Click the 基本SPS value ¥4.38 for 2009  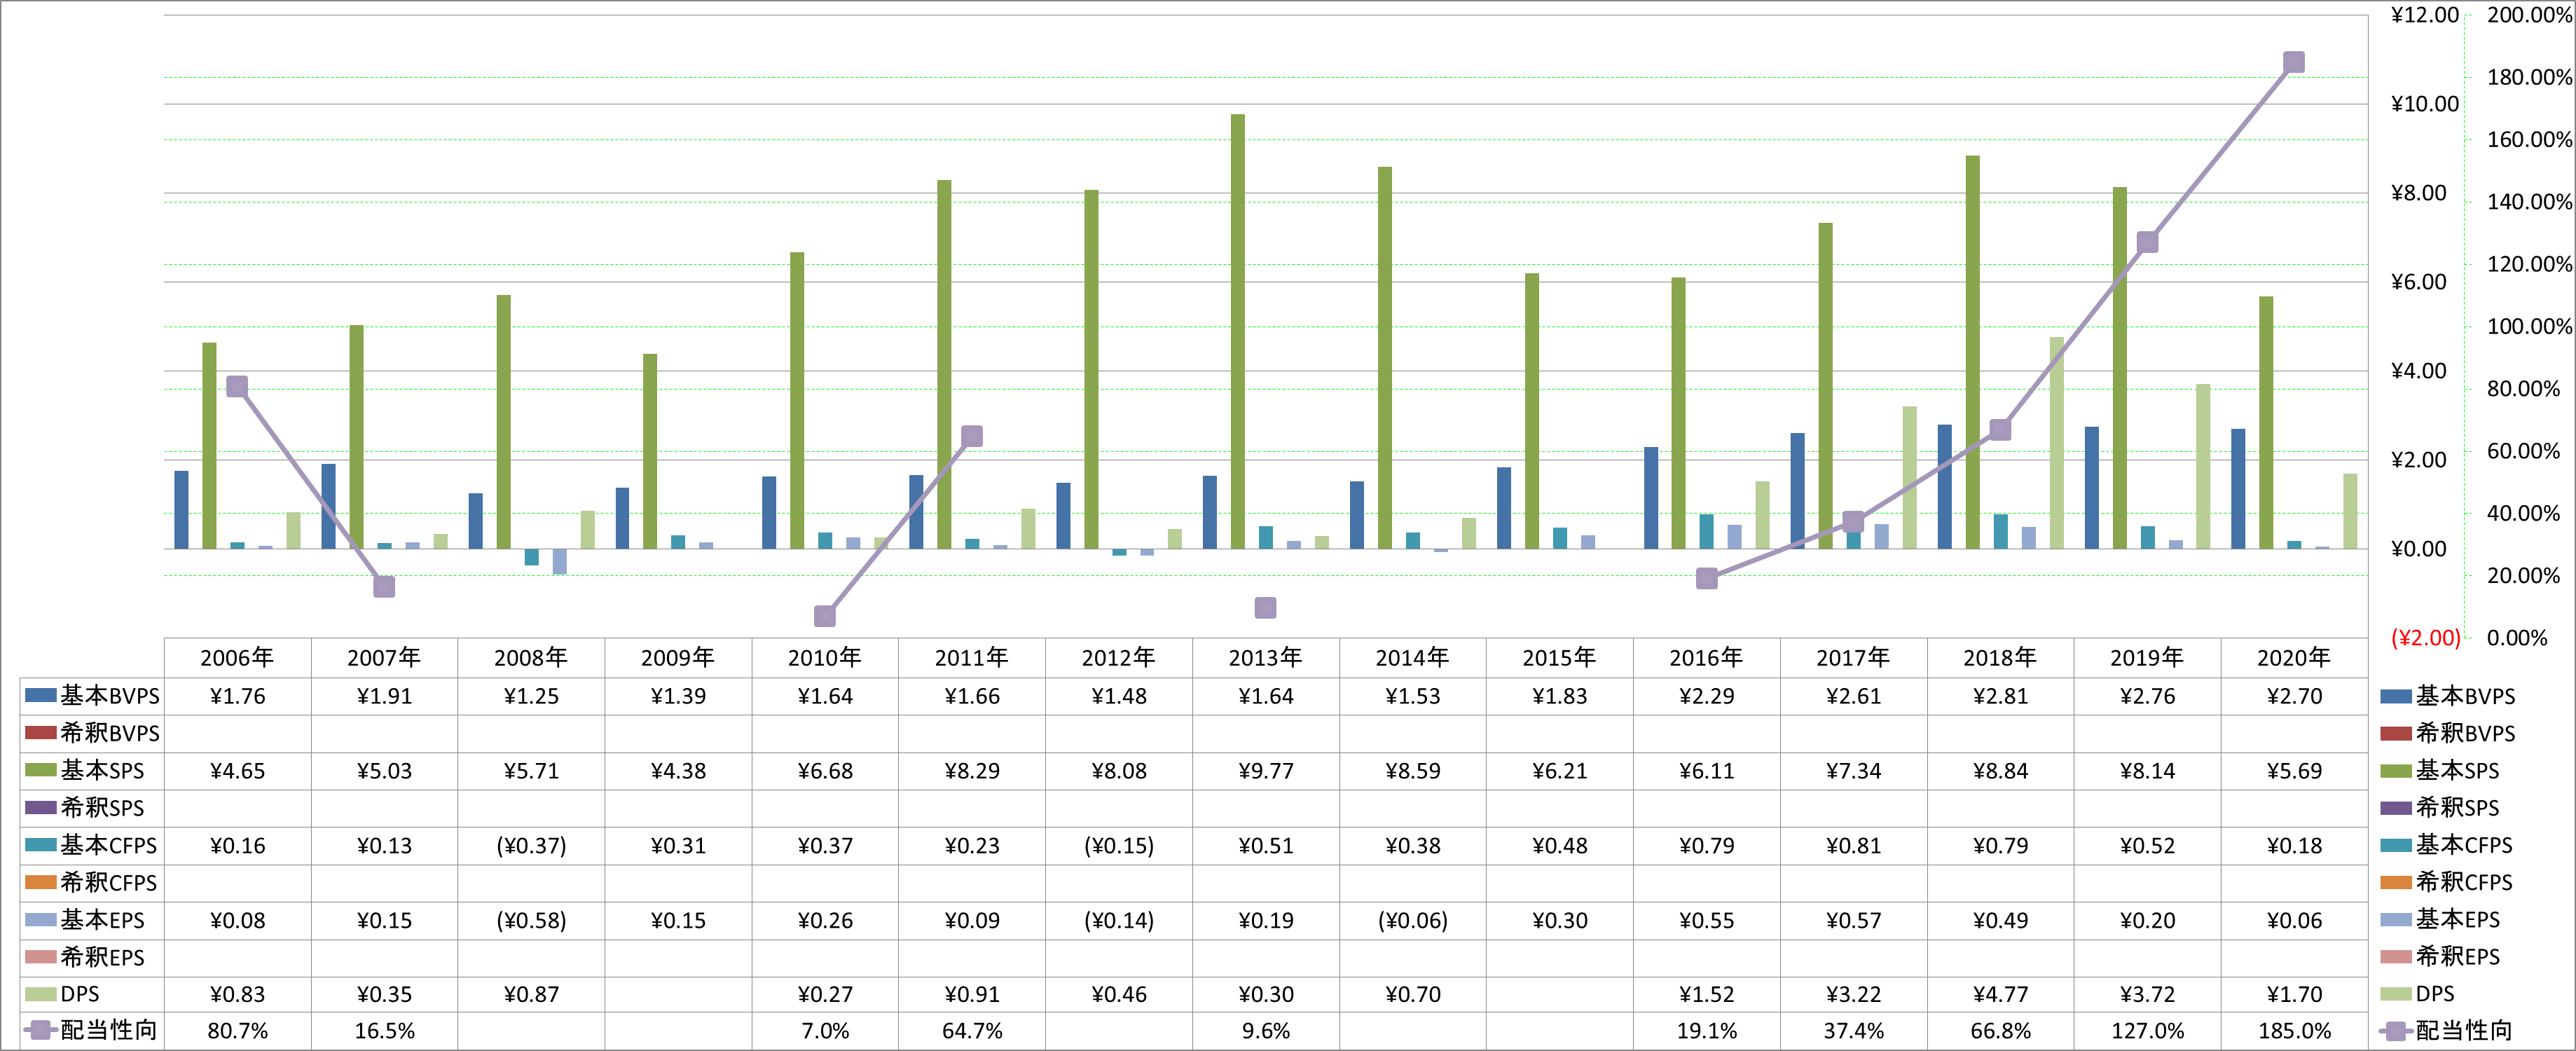click(678, 771)
